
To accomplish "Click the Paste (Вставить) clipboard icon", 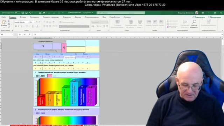I will [4, 22].
